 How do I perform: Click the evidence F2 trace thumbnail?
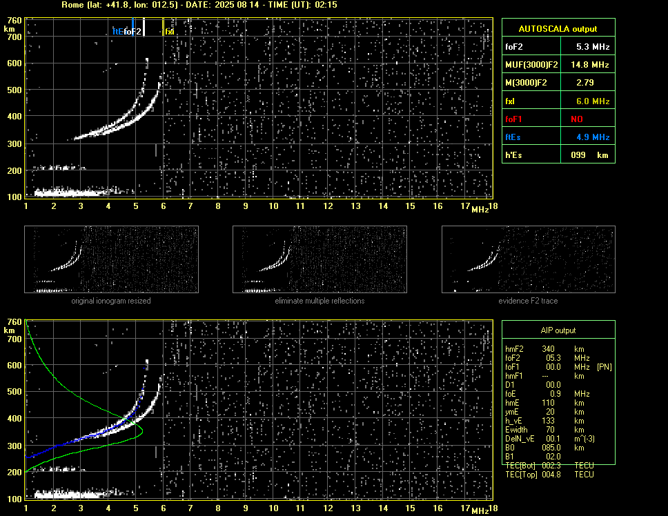(x=529, y=259)
